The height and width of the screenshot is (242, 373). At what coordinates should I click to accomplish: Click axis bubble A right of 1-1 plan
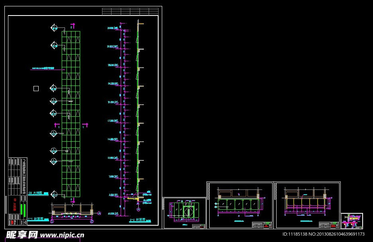[99, 213]
